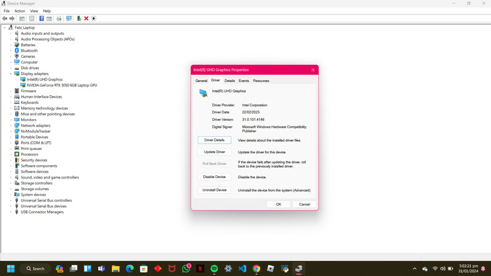Open Spotify from the taskbar
The width and height of the screenshot is (491, 276).
pyautogui.click(x=214, y=268)
